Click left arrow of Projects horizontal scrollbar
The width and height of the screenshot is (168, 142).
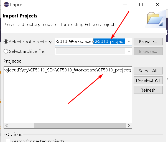7,125
